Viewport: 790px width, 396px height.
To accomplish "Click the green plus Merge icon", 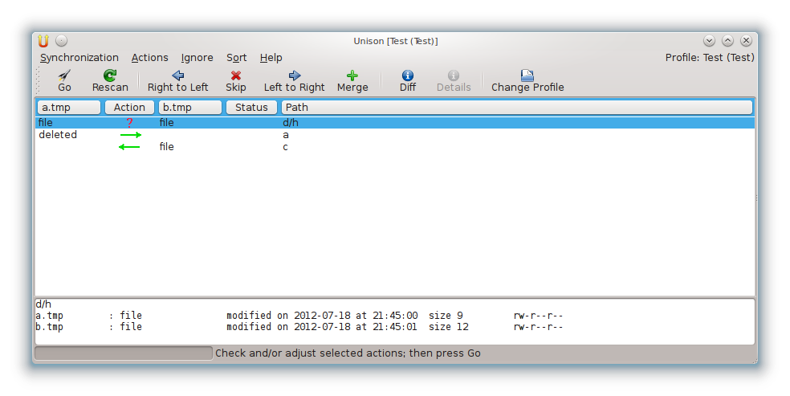I will tap(352, 76).
